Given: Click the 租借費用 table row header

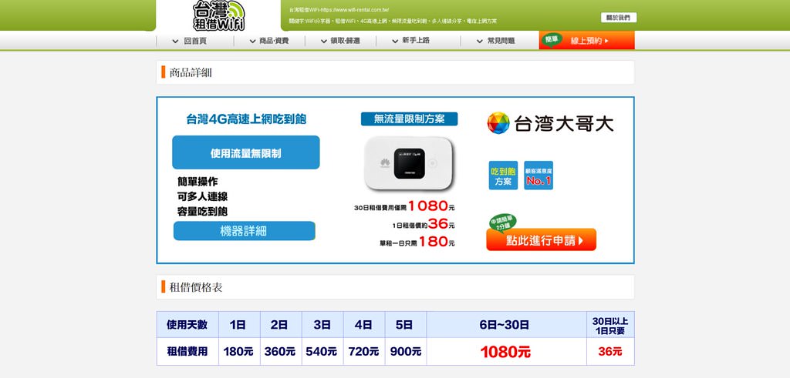Looking at the screenshot, I should 187,351.
